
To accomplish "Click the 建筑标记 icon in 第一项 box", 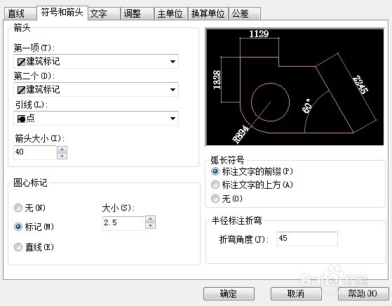I will point(21,62).
